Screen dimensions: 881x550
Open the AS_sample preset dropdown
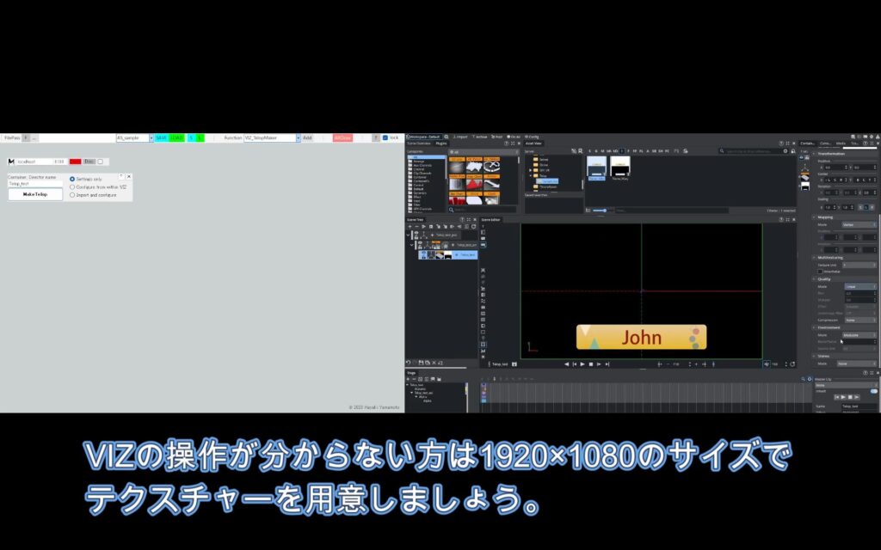click(x=151, y=137)
